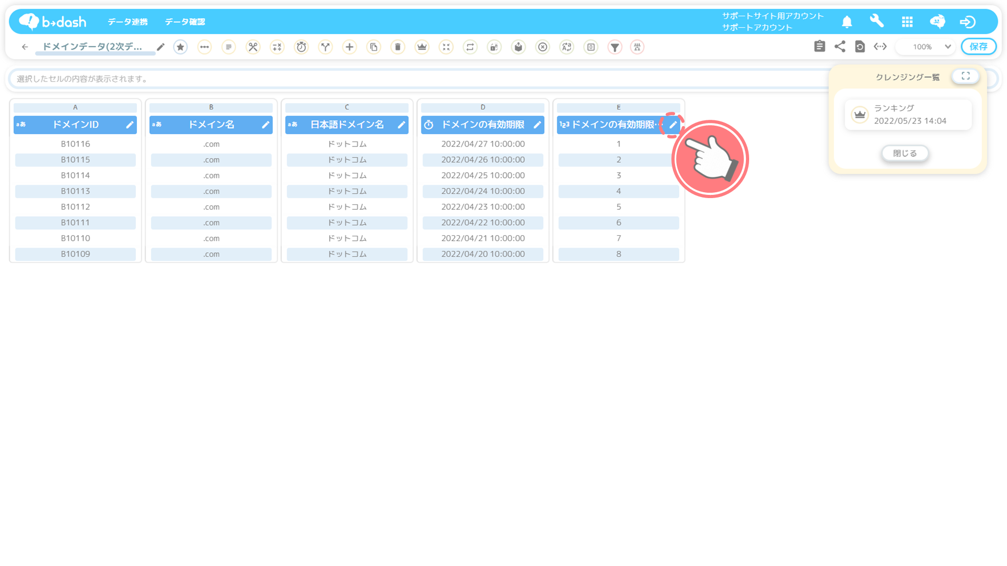1007x566 pixels.
Task: Click the crown ranking toolbar icon
Action: click(422, 47)
